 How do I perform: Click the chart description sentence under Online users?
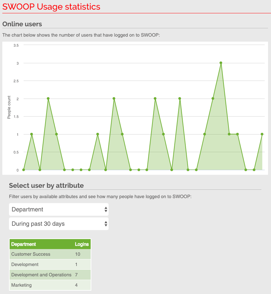(81, 35)
